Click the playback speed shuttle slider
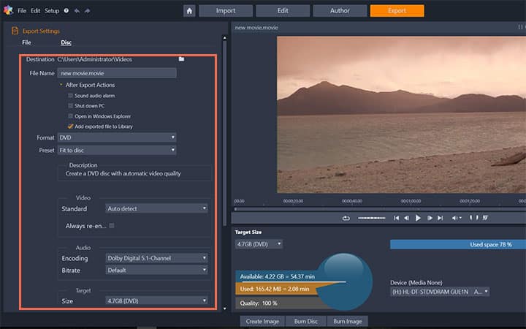Image resolution: width=526 pixels, height=329 pixels. (x=371, y=218)
